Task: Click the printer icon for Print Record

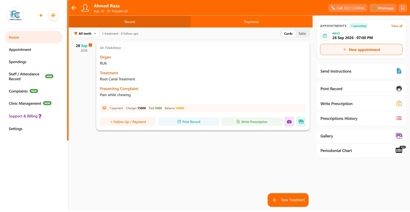Action: tap(399, 89)
